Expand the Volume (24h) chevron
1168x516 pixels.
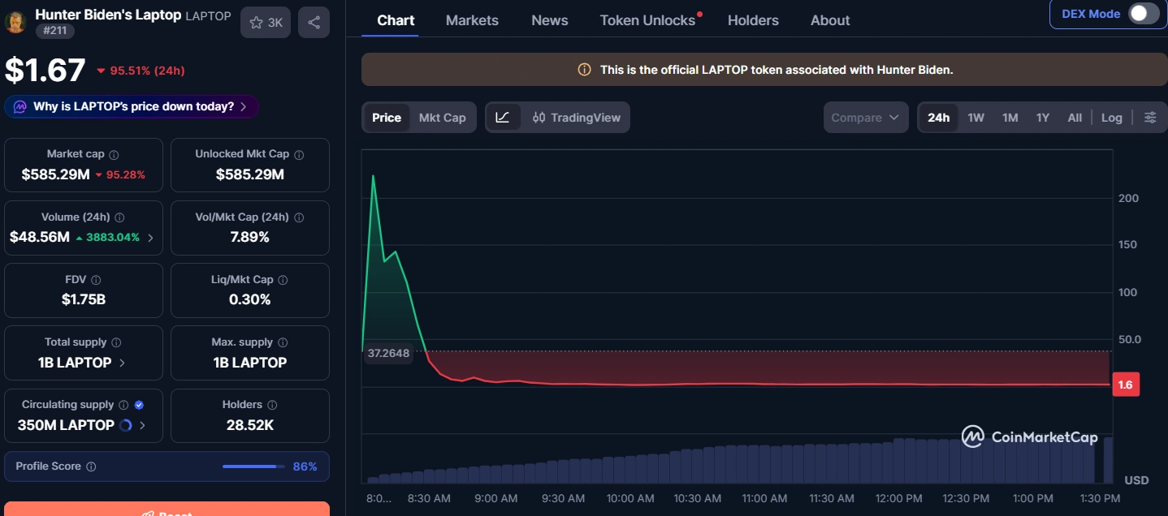(150, 238)
